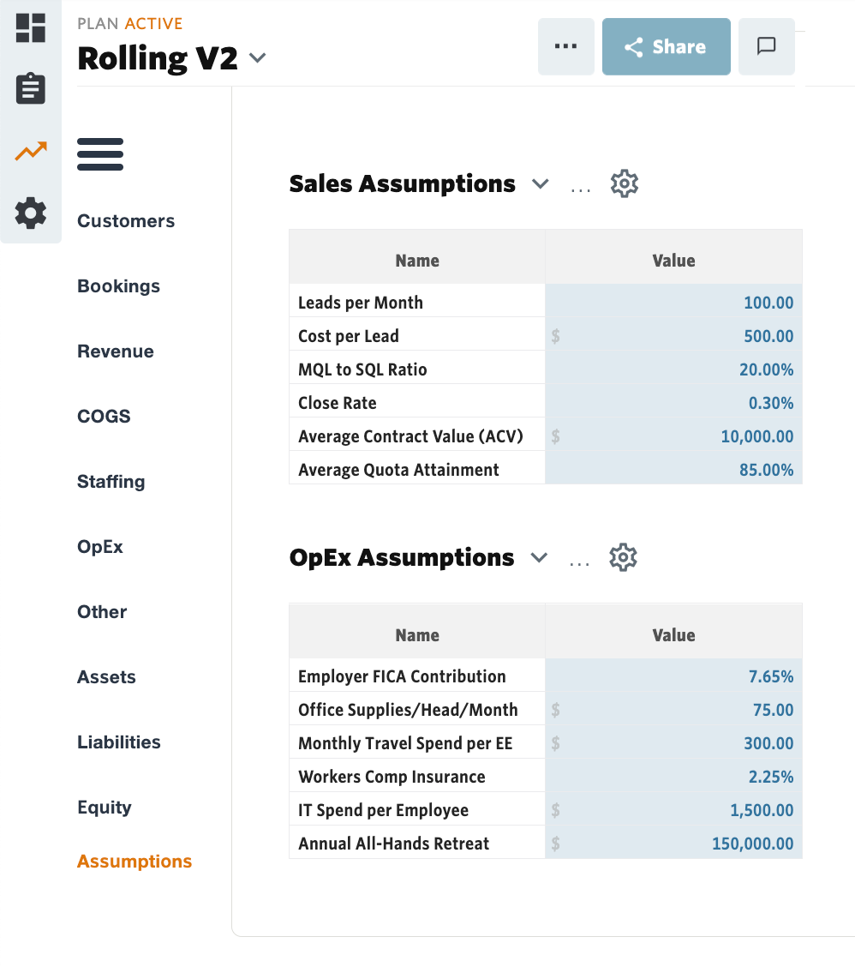The width and height of the screenshot is (855, 967).
Task: Open the comments speech bubble
Action: (x=767, y=46)
